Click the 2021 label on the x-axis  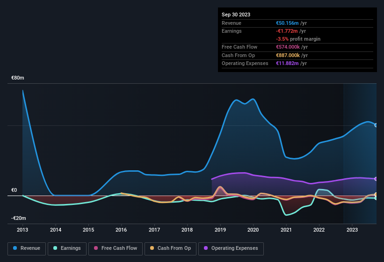click(x=286, y=230)
